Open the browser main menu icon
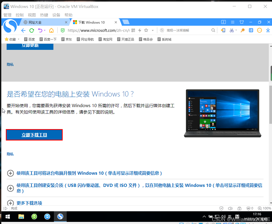This screenshot has height=224, width=272. pos(233,22)
